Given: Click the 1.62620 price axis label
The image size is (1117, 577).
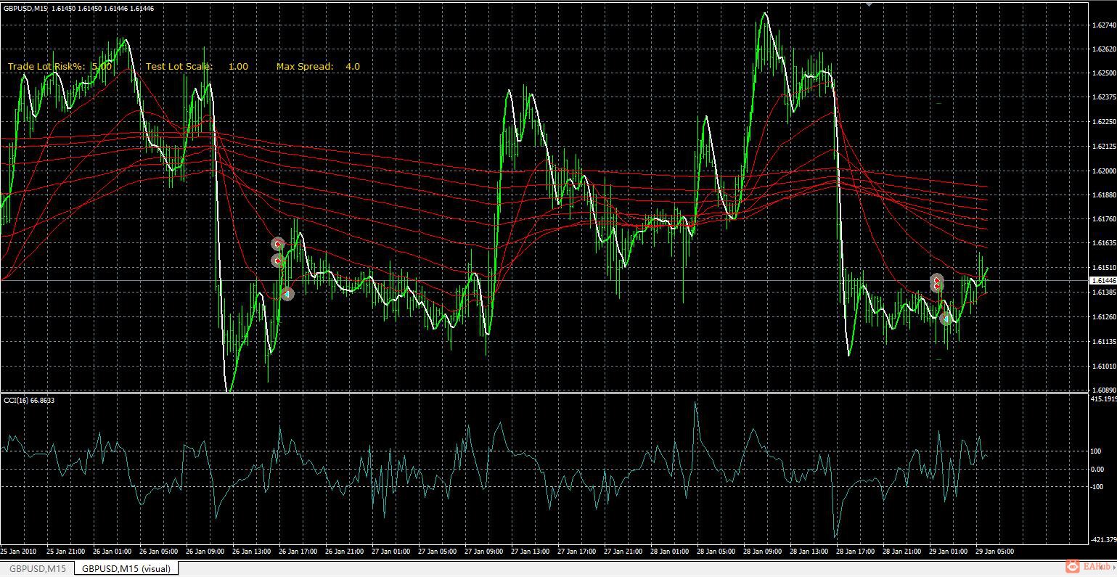Looking at the screenshot, I should coord(1103,49).
